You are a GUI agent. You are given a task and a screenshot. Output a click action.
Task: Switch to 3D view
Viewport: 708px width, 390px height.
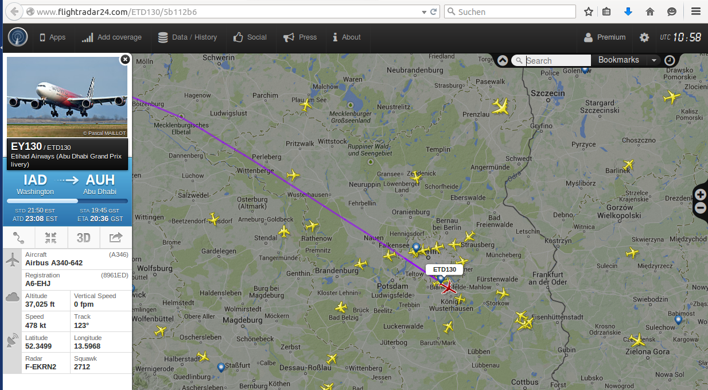pos(84,238)
